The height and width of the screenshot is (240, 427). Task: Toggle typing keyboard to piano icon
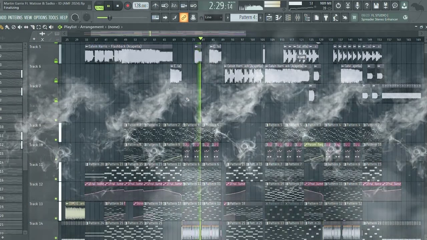[155, 17]
